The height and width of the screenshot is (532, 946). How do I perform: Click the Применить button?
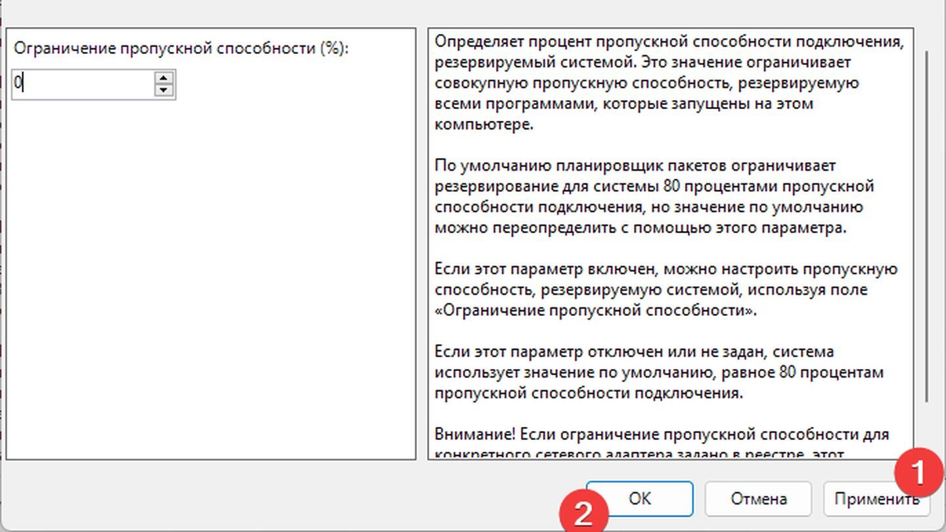click(x=876, y=499)
